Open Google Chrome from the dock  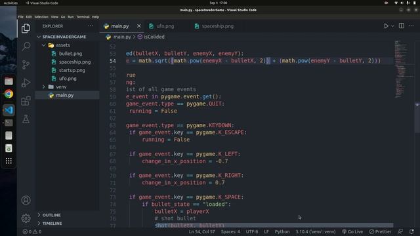pyautogui.click(x=9, y=94)
